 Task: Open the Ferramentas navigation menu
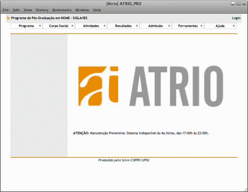188,26
